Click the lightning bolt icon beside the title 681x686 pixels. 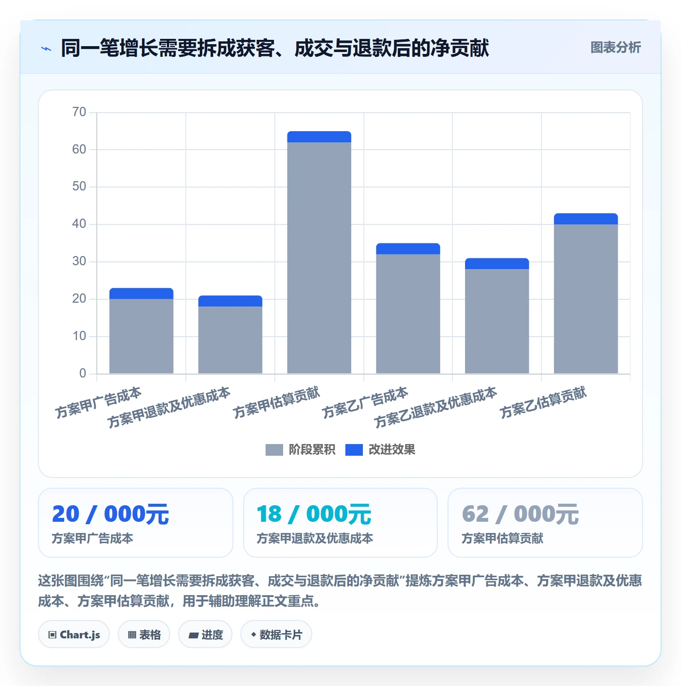46,49
